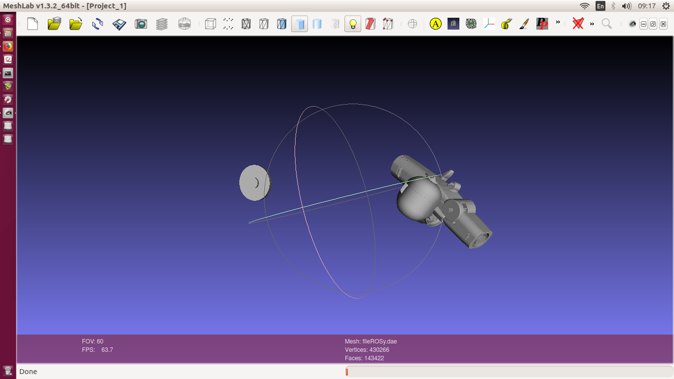Click the 'Faces: 143422' text
The image size is (674, 379).
click(x=364, y=358)
